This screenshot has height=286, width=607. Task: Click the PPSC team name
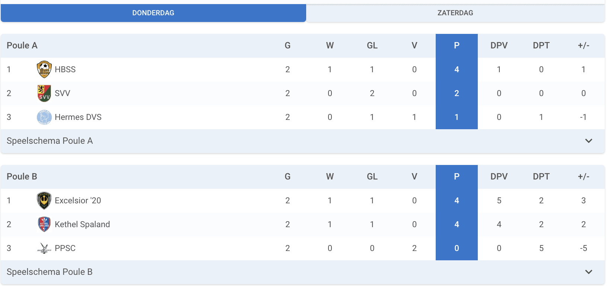pos(65,248)
